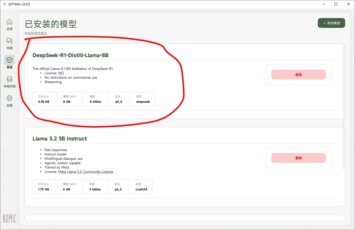
Task: Open the 对话 chat icon in sidebar
Action: 9,41
